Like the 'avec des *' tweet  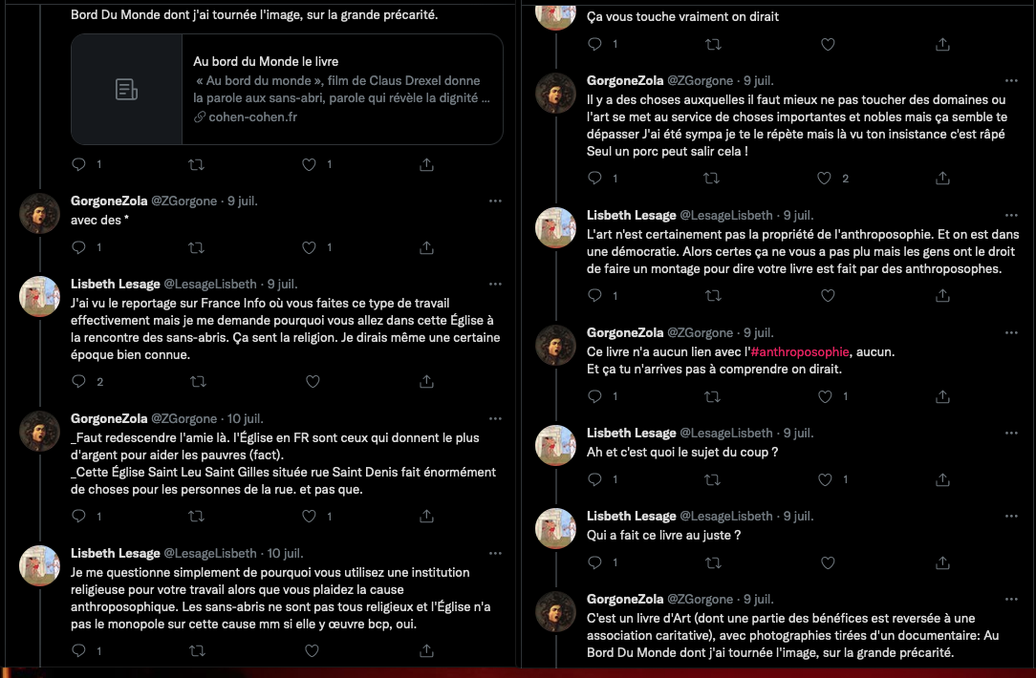[309, 247]
